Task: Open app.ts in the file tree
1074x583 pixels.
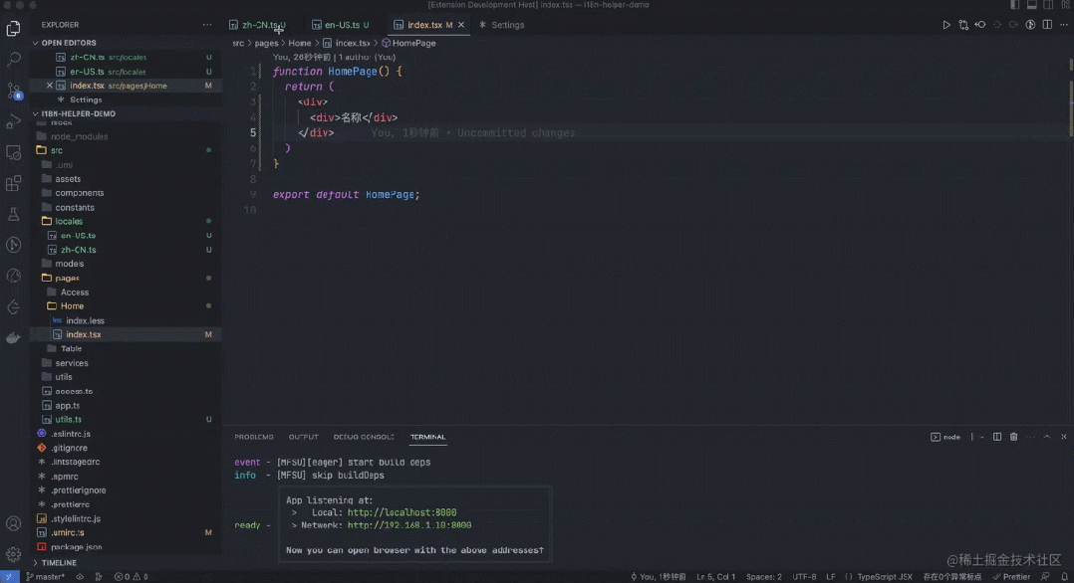Action: tap(67, 405)
